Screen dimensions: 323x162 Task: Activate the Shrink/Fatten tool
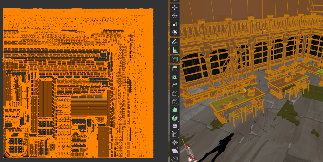point(174,143)
